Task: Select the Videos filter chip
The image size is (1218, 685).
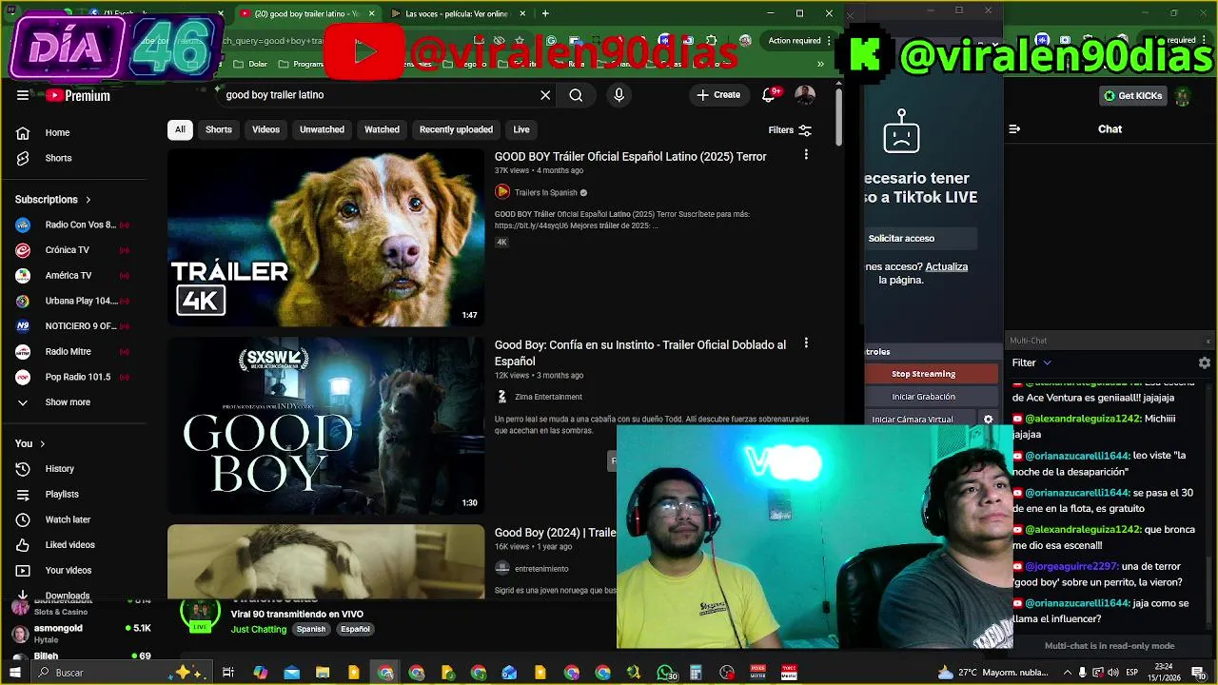Action: tap(265, 129)
